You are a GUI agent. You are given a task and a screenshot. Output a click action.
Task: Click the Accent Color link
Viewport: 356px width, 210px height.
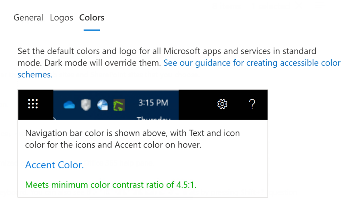tap(54, 165)
